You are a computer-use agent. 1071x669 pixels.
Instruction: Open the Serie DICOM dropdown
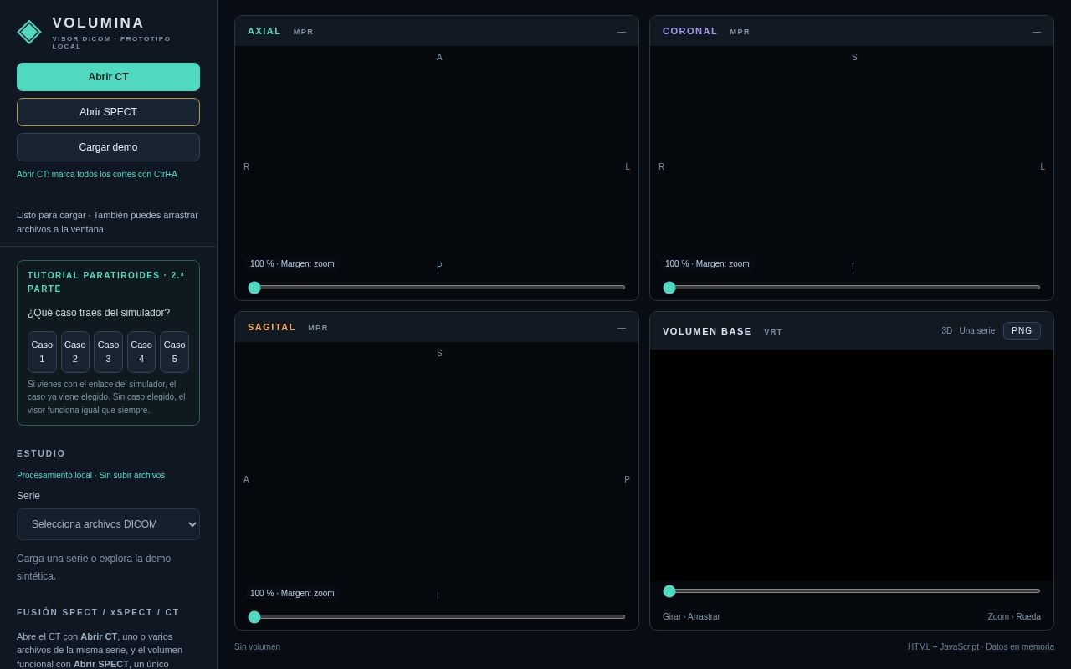108,524
